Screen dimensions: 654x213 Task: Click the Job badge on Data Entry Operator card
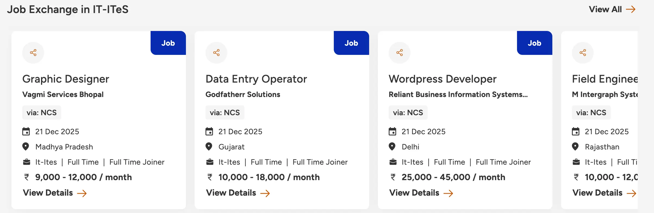[351, 43]
